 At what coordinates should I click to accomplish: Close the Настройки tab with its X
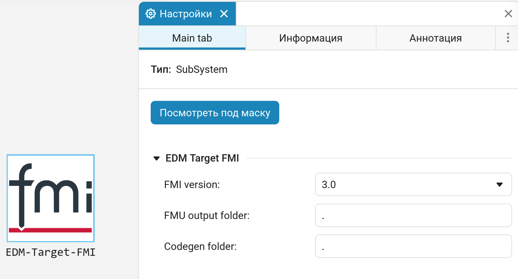[224, 14]
